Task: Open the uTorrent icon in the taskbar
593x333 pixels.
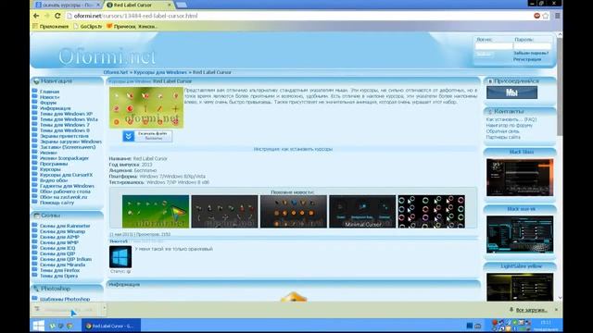Action: pyautogui.click(x=53, y=326)
